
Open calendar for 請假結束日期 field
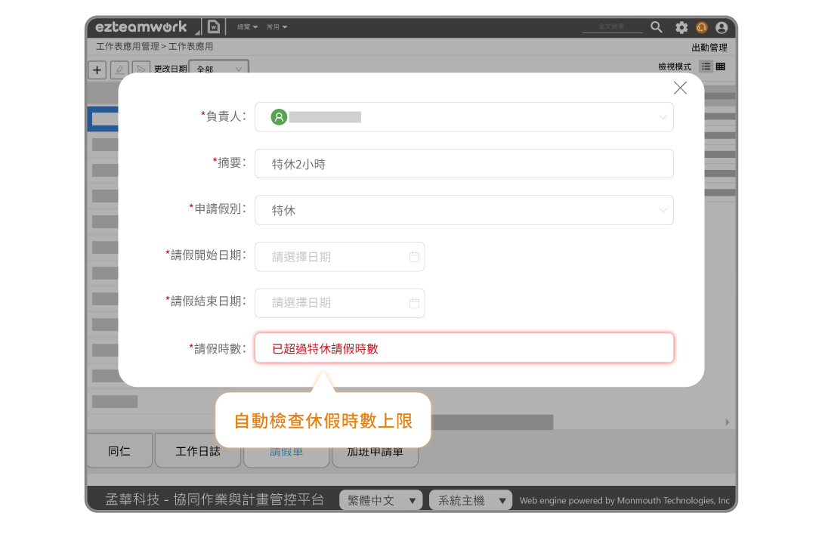click(x=414, y=303)
